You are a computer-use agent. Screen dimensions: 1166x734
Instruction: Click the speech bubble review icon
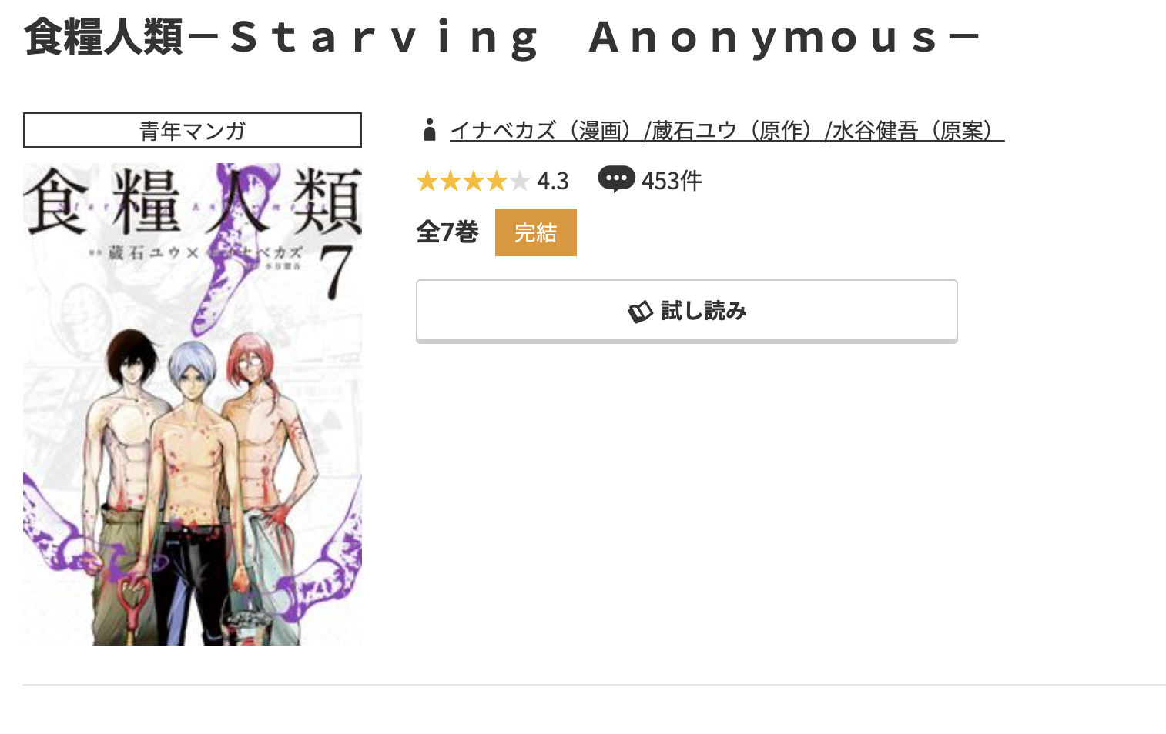(616, 179)
